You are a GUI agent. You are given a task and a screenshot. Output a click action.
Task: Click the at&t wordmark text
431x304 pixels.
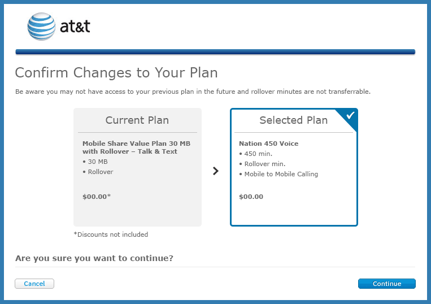point(75,27)
